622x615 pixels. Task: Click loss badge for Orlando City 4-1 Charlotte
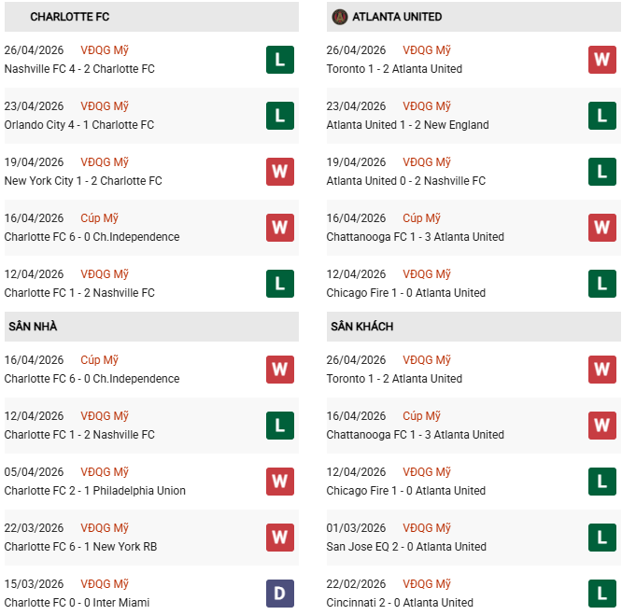(279, 116)
